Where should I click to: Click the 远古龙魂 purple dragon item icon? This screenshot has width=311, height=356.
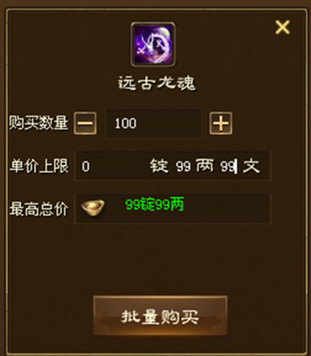153,44
